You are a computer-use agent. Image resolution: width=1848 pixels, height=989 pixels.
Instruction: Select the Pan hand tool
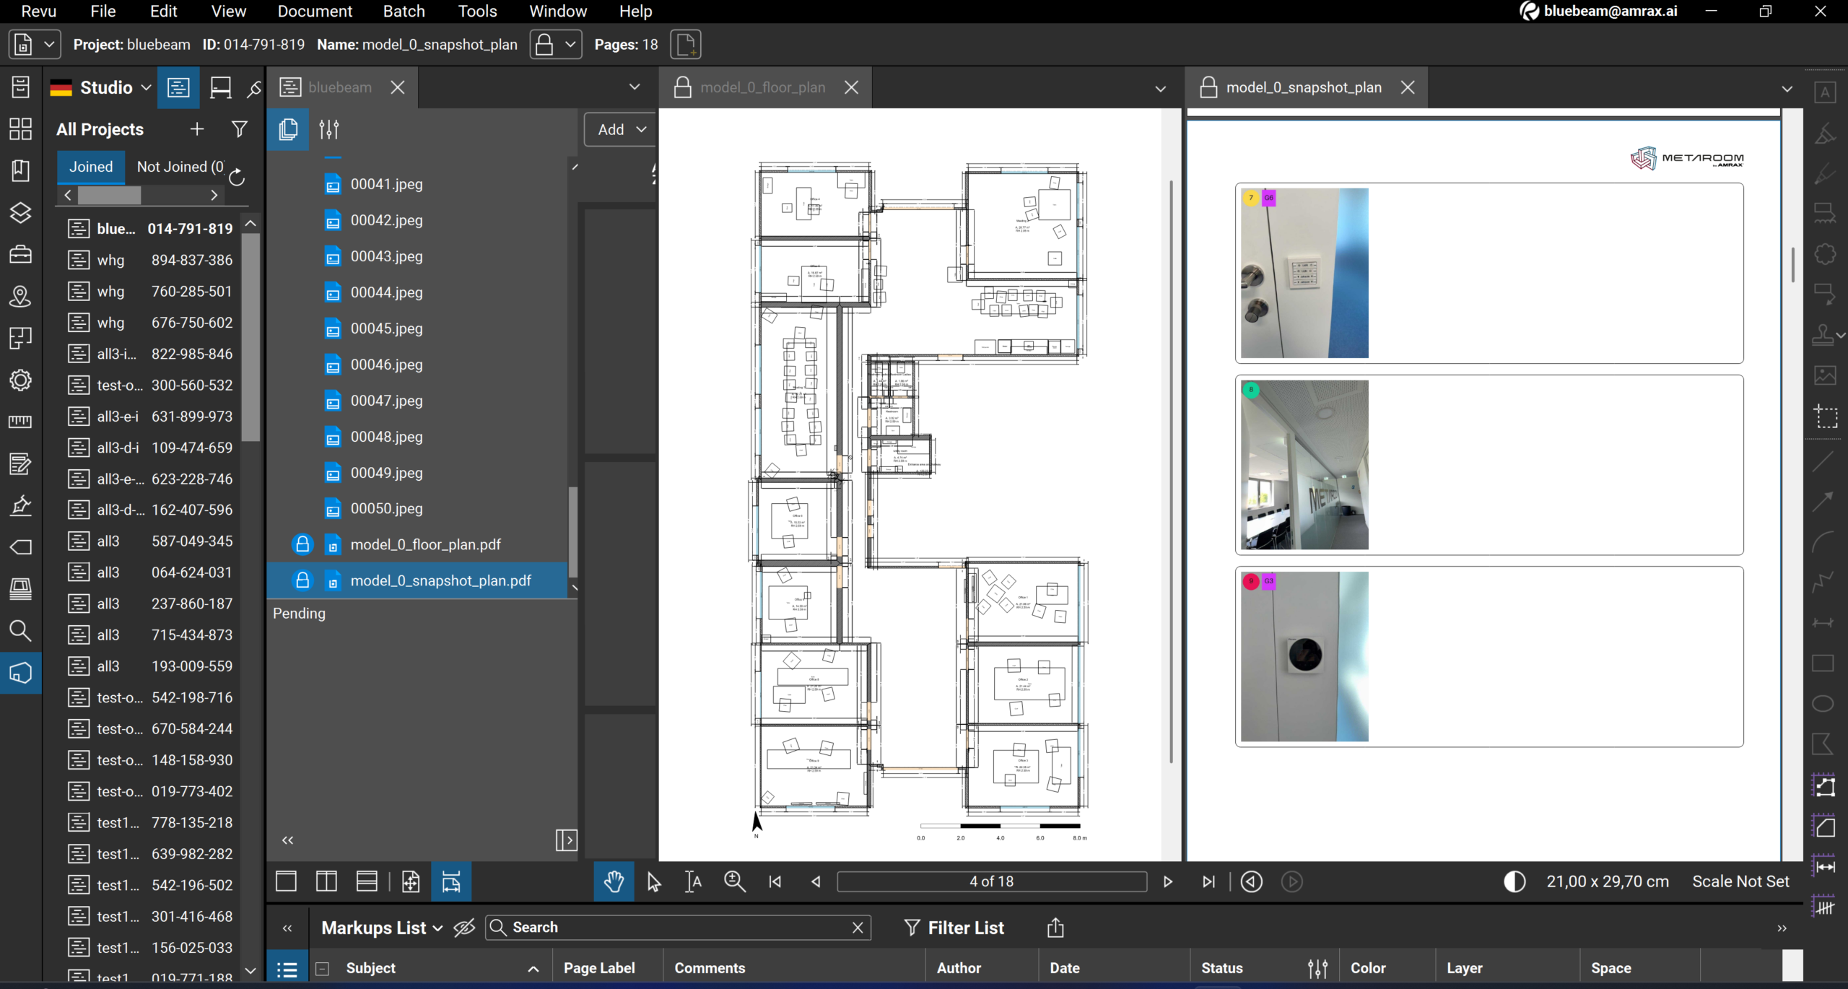[614, 881]
